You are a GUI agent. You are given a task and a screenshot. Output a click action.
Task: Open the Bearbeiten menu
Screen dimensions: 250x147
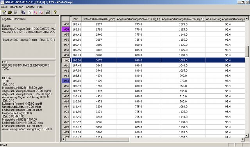pos(16,7)
